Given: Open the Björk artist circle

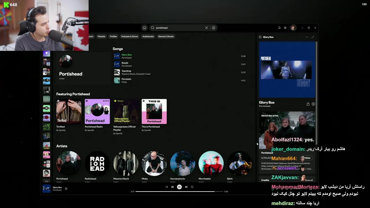Looking at the screenshot, I should pos(239,164).
